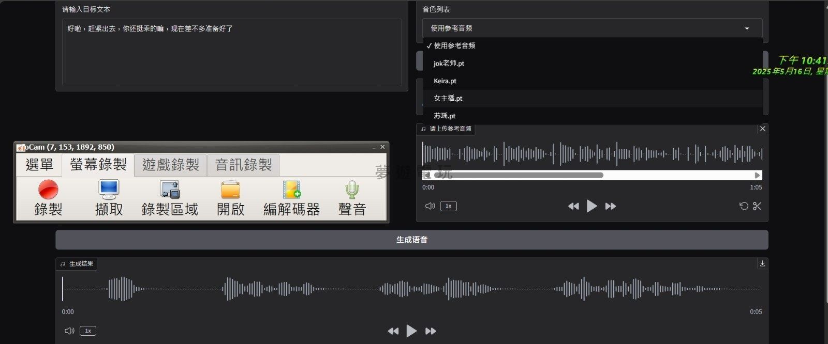
Task: Adjust volume of reference audio speaker icon
Action: point(430,206)
